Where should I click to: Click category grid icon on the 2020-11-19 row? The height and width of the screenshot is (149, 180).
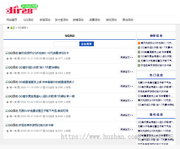click(x=44, y=87)
